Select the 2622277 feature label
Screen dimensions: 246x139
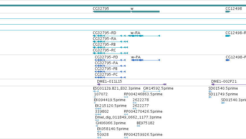tap(141, 106)
